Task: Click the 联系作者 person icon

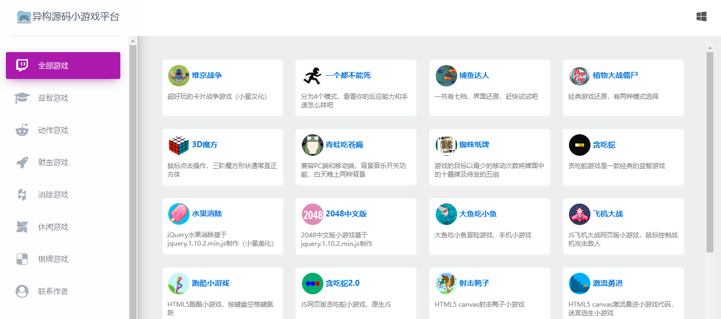Action: [x=22, y=291]
